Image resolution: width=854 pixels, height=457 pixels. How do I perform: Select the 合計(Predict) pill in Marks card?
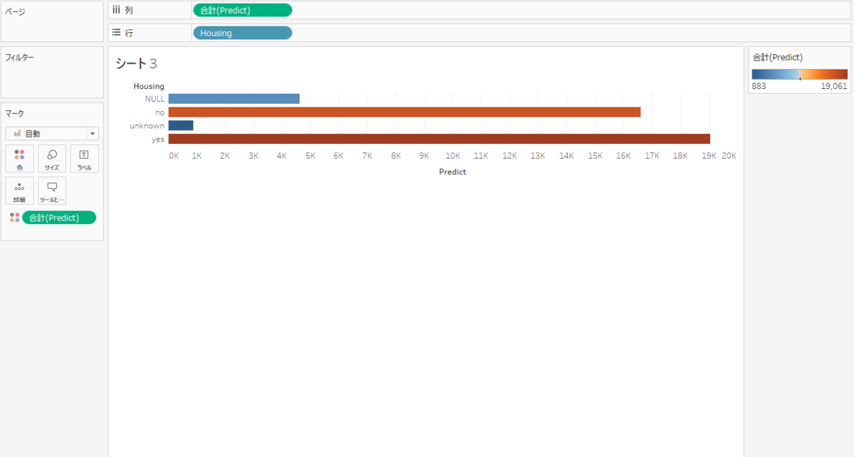pyautogui.click(x=59, y=218)
